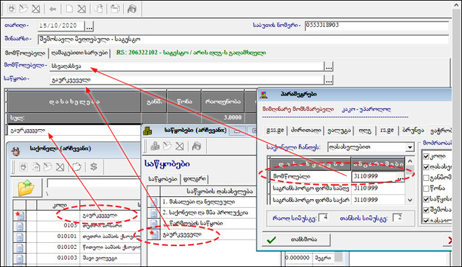Image resolution: width=462 pixels, height=267 pixels.
Task: Click the რაოდ სიმუსტე field with 4
Action: tap(323, 218)
